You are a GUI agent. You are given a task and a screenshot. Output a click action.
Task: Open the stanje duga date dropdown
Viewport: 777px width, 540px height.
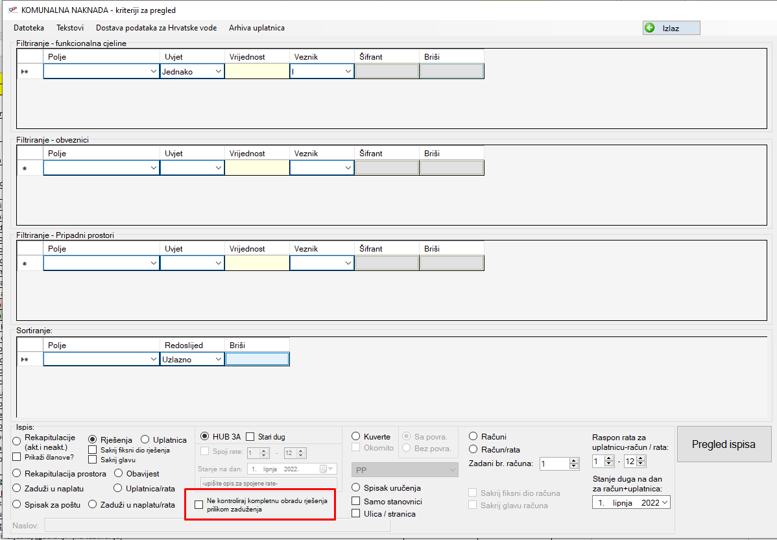coord(663,502)
